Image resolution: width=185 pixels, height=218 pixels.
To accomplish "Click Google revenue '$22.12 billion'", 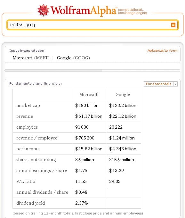I will [x=123, y=116].
